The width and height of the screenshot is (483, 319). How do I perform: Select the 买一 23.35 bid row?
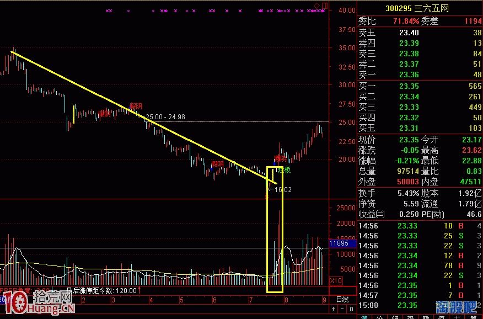[x=420, y=86]
